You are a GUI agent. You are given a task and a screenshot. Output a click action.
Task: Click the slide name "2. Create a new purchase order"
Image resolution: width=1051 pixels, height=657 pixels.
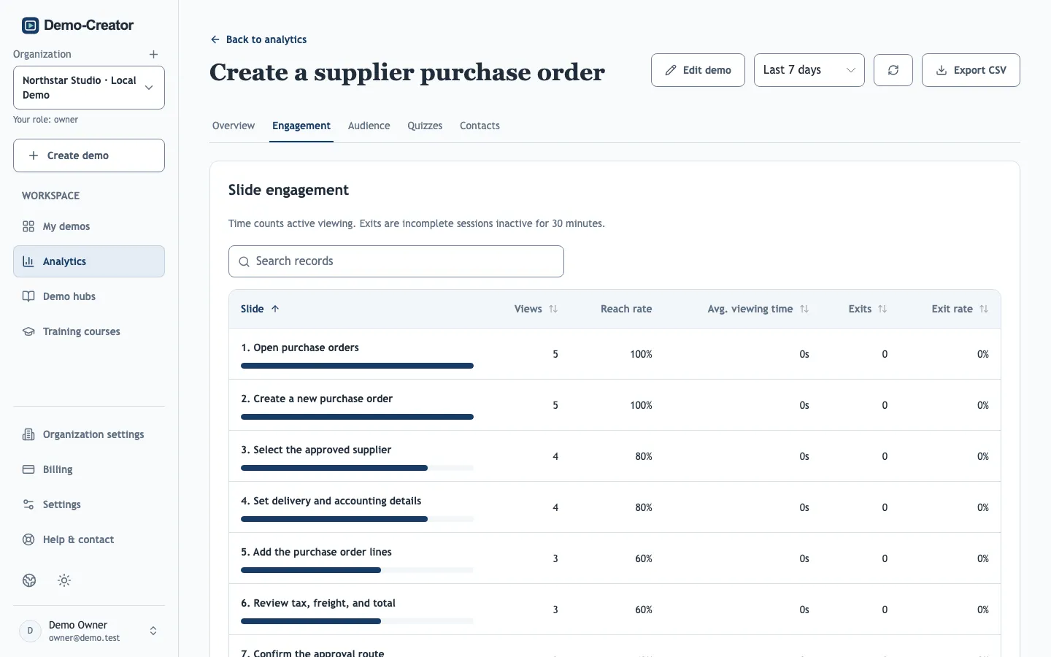click(x=317, y=399)
